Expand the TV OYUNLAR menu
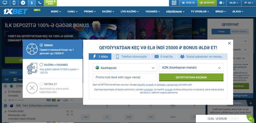The height and width of the screenshot is (123, 256). (200, 12)
